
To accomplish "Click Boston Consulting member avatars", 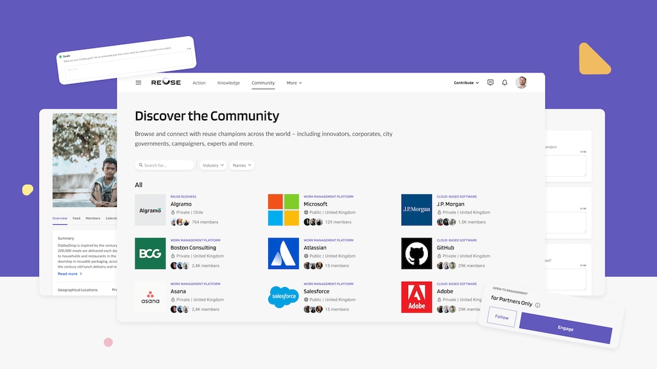I will 180,266.
